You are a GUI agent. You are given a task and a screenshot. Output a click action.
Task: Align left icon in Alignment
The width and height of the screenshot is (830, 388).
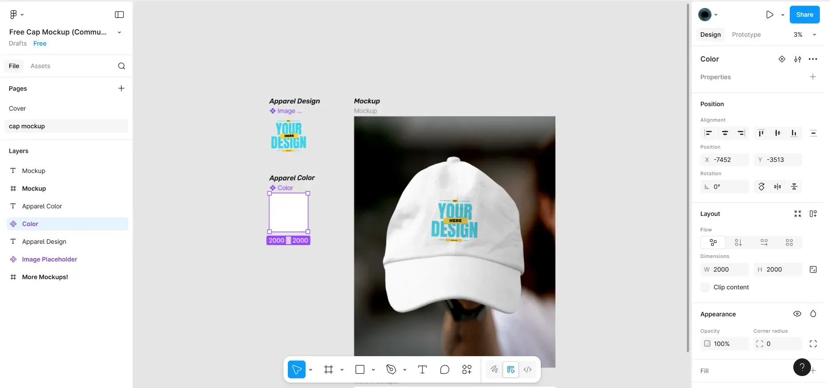(708, 133)
